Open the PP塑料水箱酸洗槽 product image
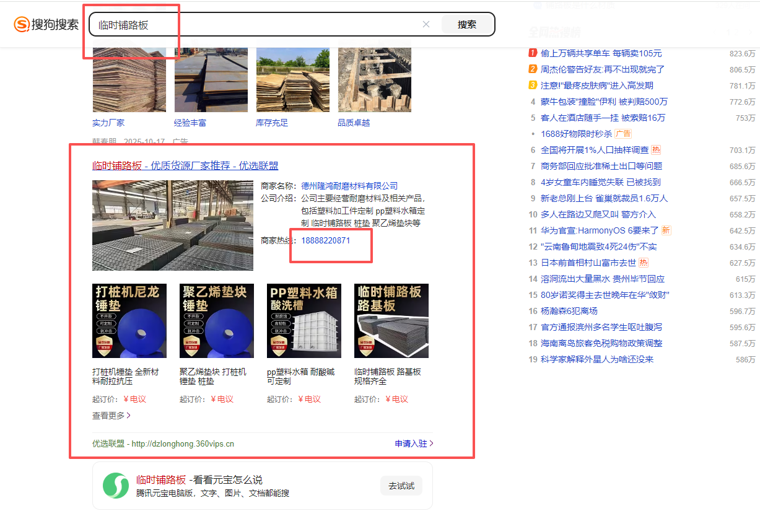Screen dimensions: 760x511 [x=304, y=321]
